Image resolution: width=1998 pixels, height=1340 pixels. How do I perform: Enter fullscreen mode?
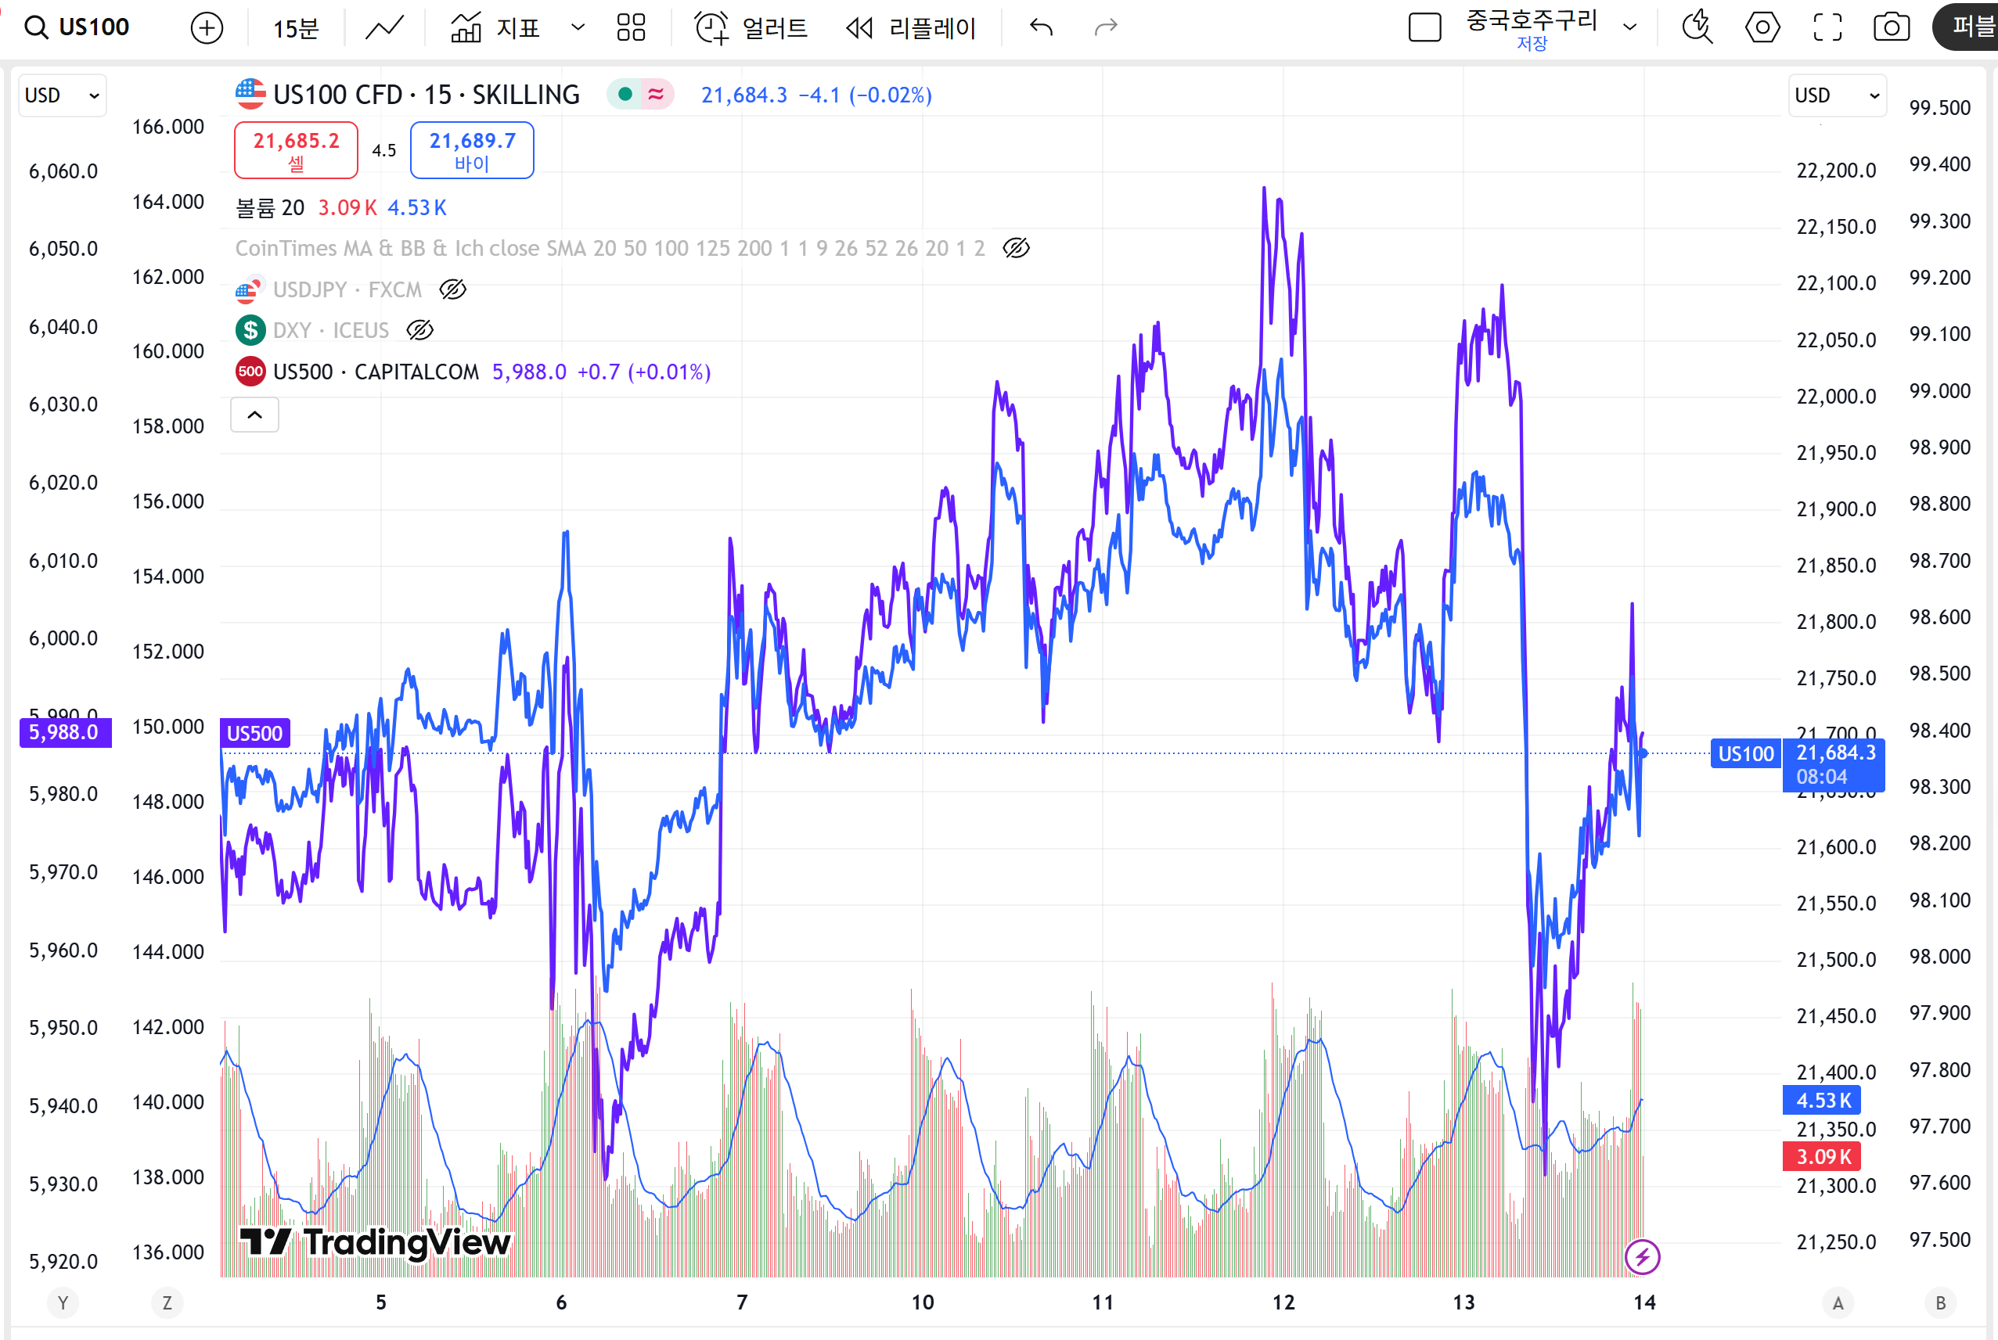1827,28
